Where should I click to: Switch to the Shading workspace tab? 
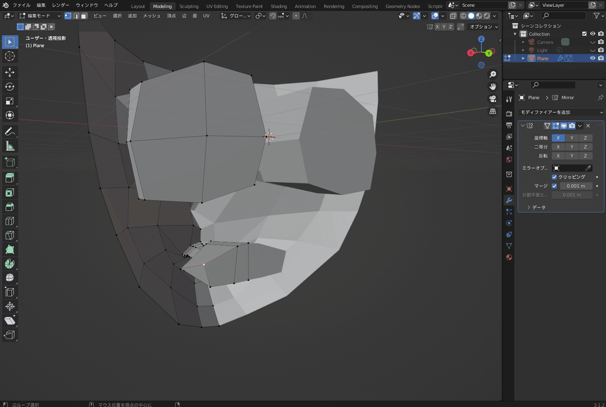point(279,6)
